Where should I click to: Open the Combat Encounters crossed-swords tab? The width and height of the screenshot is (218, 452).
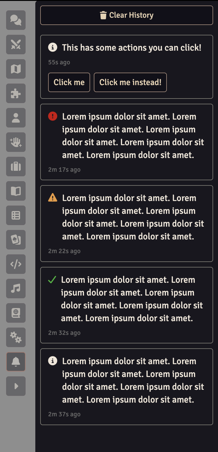(x=16, y=45)
